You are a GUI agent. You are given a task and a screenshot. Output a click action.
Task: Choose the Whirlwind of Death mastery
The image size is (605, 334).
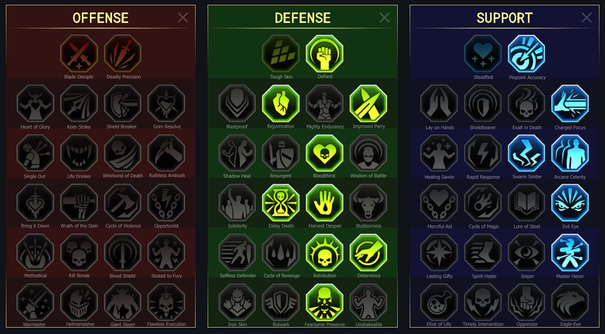pos(123,153)
